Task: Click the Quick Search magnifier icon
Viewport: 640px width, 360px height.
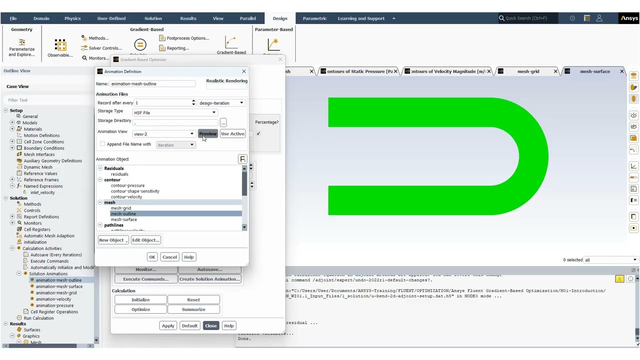Action: (501, 18)
